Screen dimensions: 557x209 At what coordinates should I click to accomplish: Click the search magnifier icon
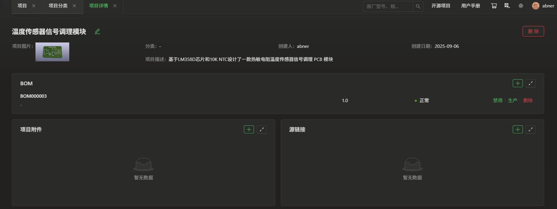click(x=418, y=6)
